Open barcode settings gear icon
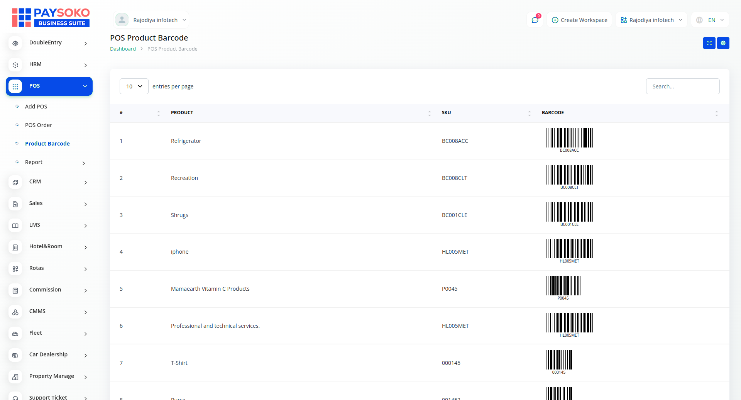The image size is (741, 400). [723, 43]
